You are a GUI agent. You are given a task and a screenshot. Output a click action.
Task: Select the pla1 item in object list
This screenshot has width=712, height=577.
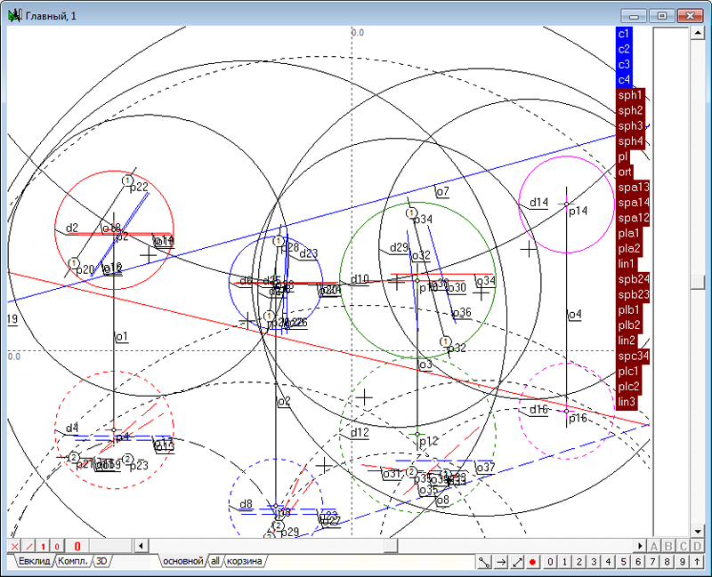[x=628, y=234]
